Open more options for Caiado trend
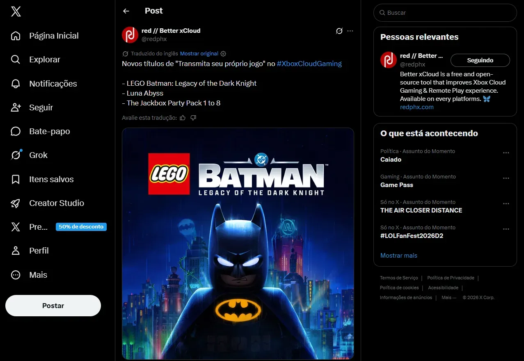524x361 pixels. (x=506, y=153)
